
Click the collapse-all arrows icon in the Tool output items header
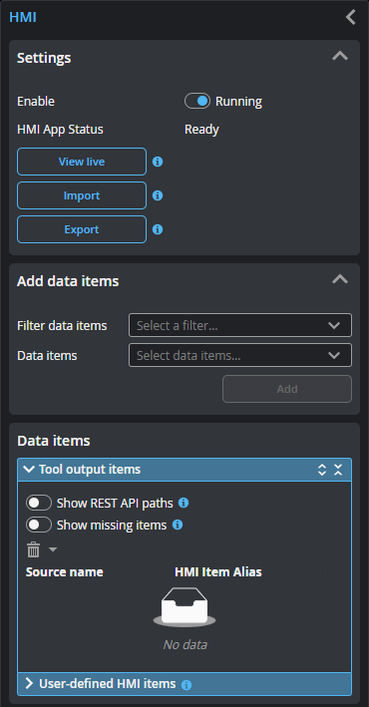(x=338, y=470)
